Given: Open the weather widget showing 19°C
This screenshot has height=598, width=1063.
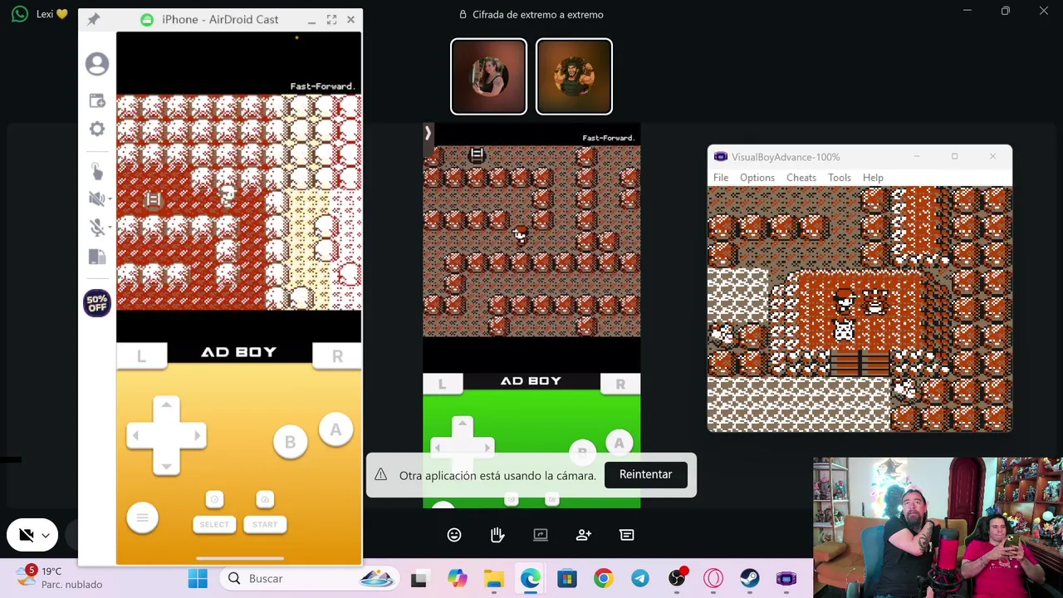Looking at the screenshot, I should [58, 578].
